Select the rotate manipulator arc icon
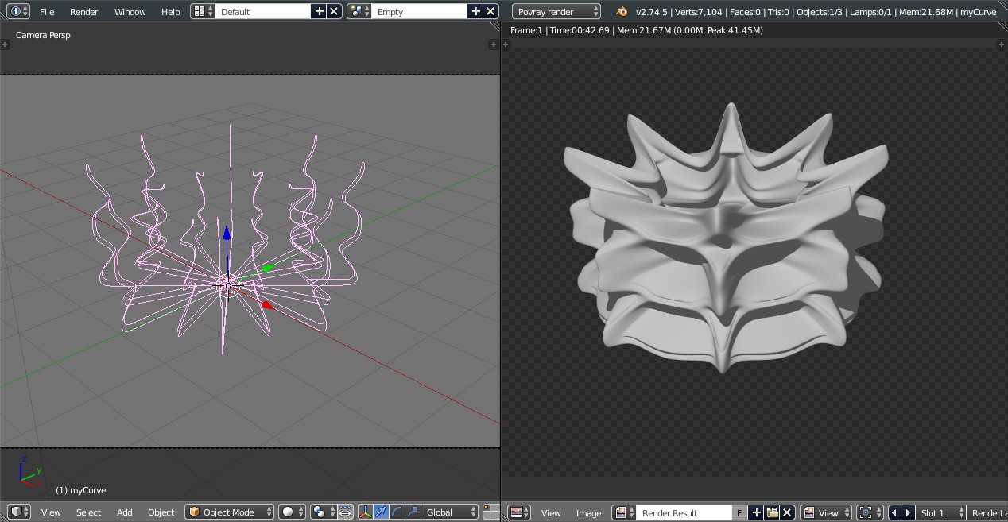The image size is (1008, 522). [397, 512]
